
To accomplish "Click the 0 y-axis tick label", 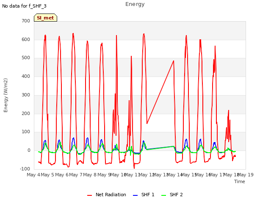I will click(29, 151).
